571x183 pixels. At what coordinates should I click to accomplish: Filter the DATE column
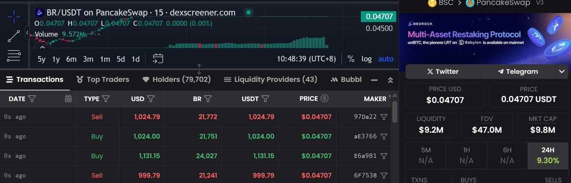click(x=32, y=99)
